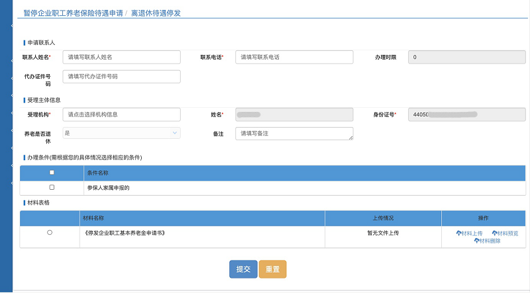This screenshot has width=530, height=293.
Task: Click the 材料预览 preview icon
Action: point(495,233)
